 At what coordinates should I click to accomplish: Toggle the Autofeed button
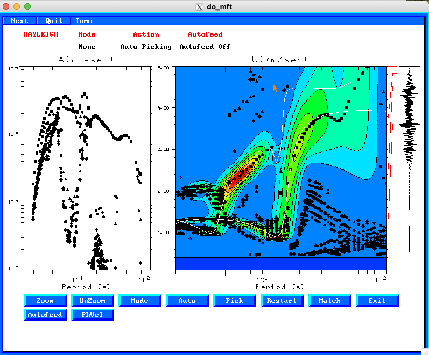pos(45,314)
